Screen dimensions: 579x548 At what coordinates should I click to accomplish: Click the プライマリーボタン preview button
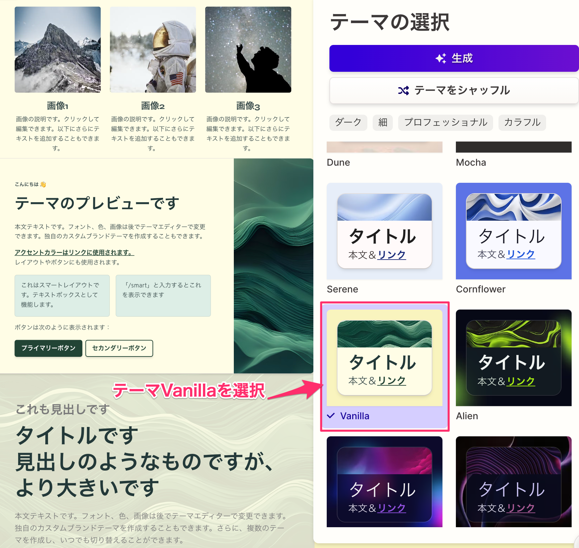pos(48,348)
